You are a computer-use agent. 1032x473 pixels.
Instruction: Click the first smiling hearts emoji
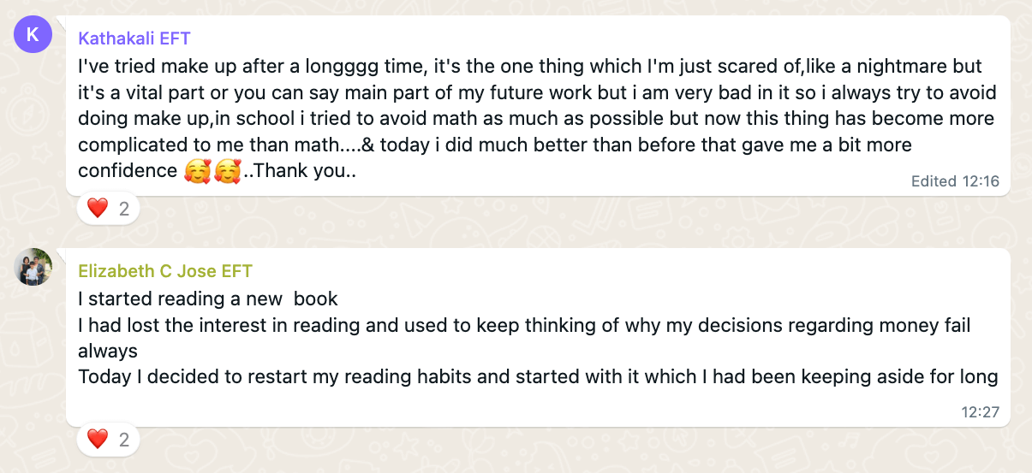(198, 171)
